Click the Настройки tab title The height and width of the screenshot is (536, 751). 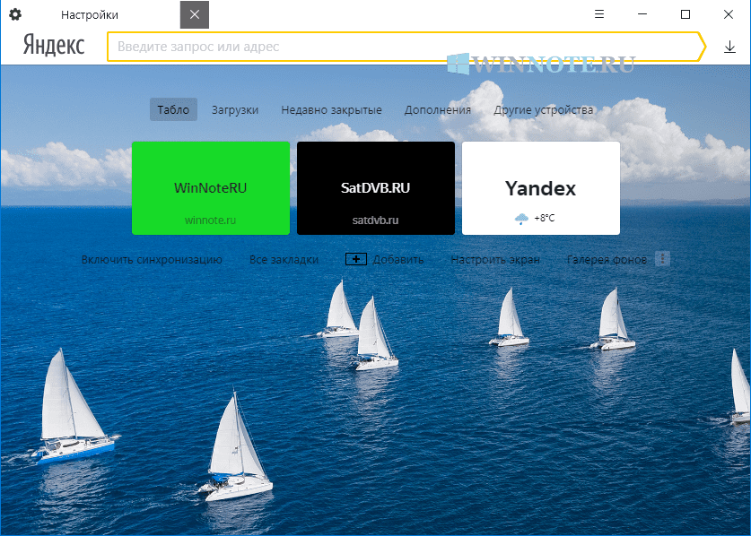pos(90,15)
